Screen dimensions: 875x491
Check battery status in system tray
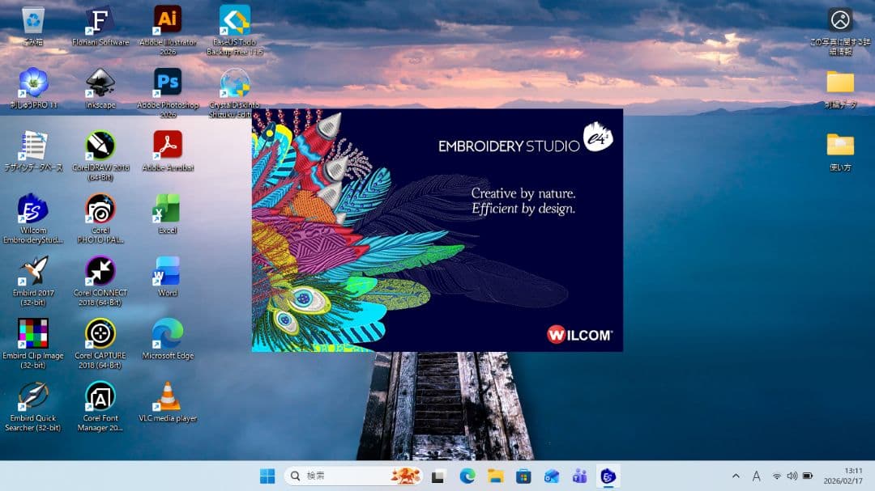pyautogui.click(x=808, y=476)
